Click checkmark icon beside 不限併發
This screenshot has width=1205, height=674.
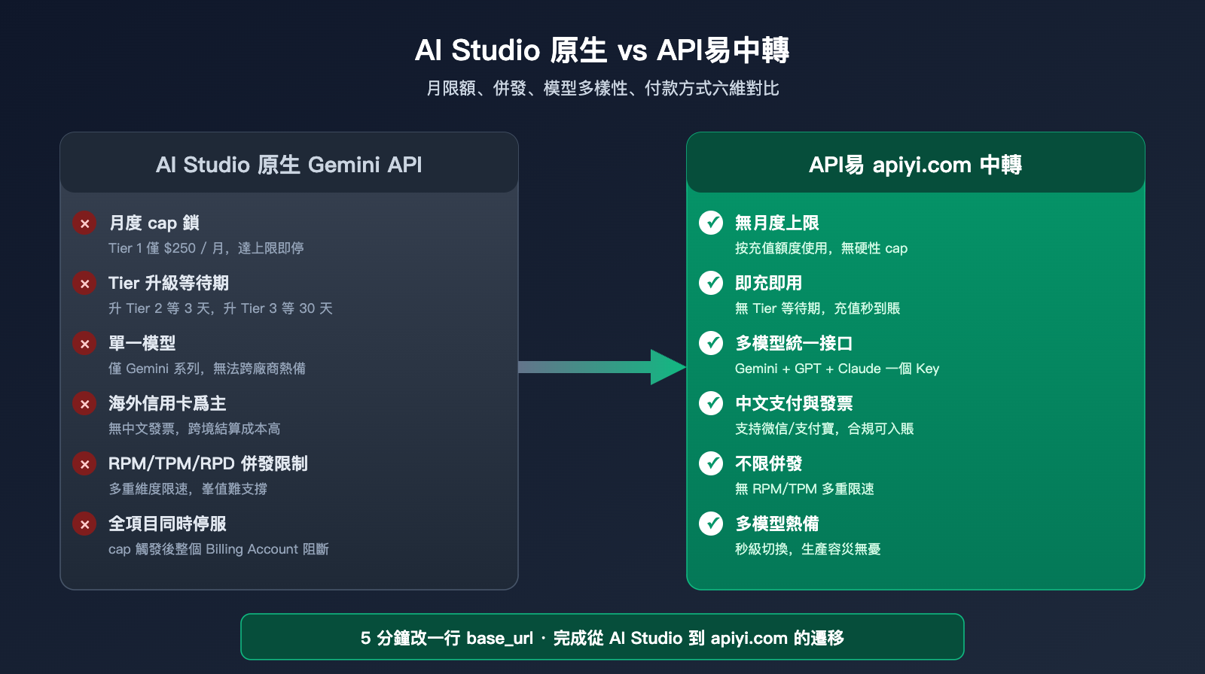[x=711, y=463]
